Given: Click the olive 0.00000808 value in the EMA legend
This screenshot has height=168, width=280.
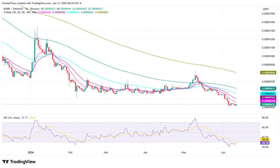Looking at the screenshot, I should click(102, 12).
